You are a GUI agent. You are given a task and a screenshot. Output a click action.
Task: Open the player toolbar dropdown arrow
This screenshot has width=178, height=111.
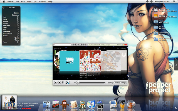[x=73, y=45]
